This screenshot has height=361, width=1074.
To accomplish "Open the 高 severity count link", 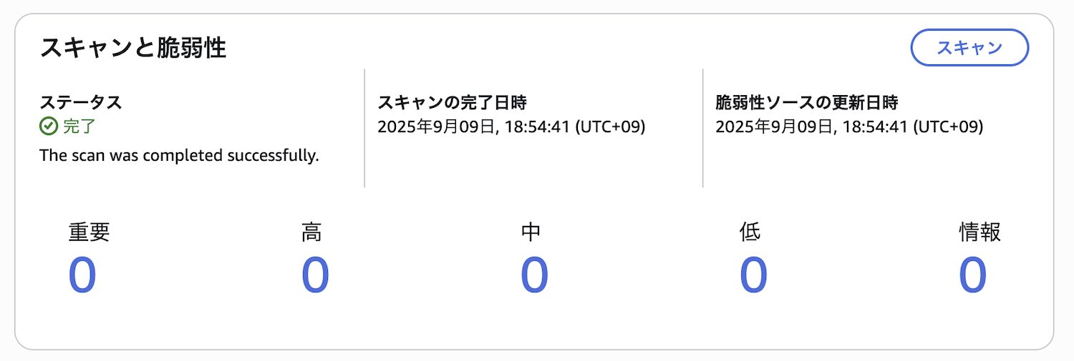I will 315,275.
